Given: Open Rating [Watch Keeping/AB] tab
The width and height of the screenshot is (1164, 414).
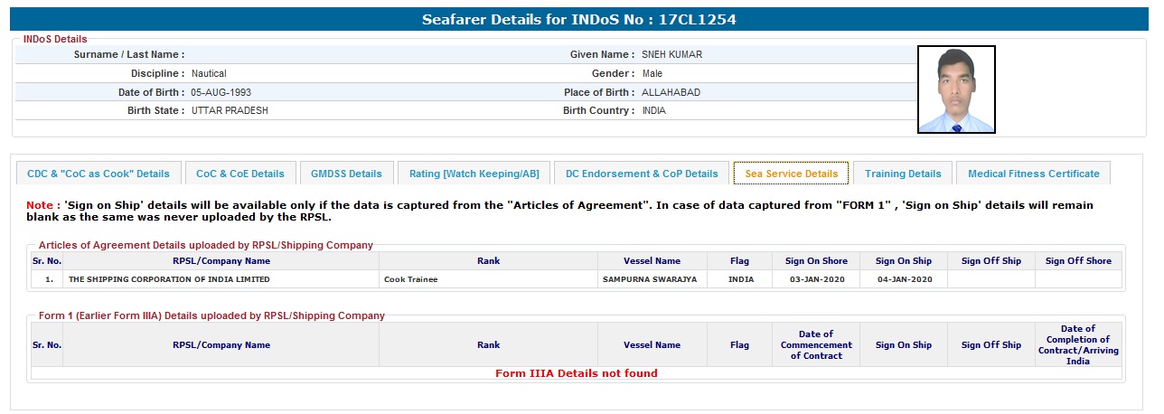Looking at the screenshot, I should click(x=474, y=174).
